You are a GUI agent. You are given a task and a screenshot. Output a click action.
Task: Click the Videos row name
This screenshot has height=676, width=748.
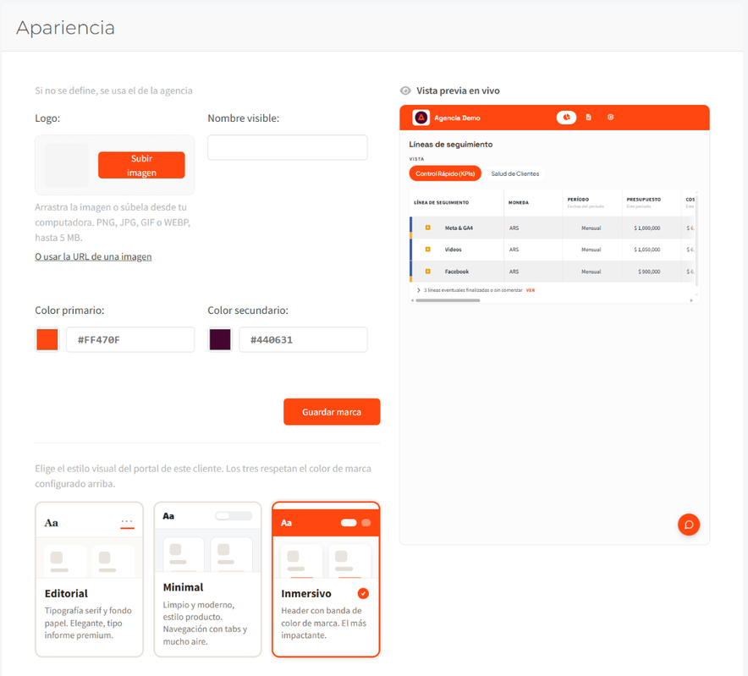[453, 250]
